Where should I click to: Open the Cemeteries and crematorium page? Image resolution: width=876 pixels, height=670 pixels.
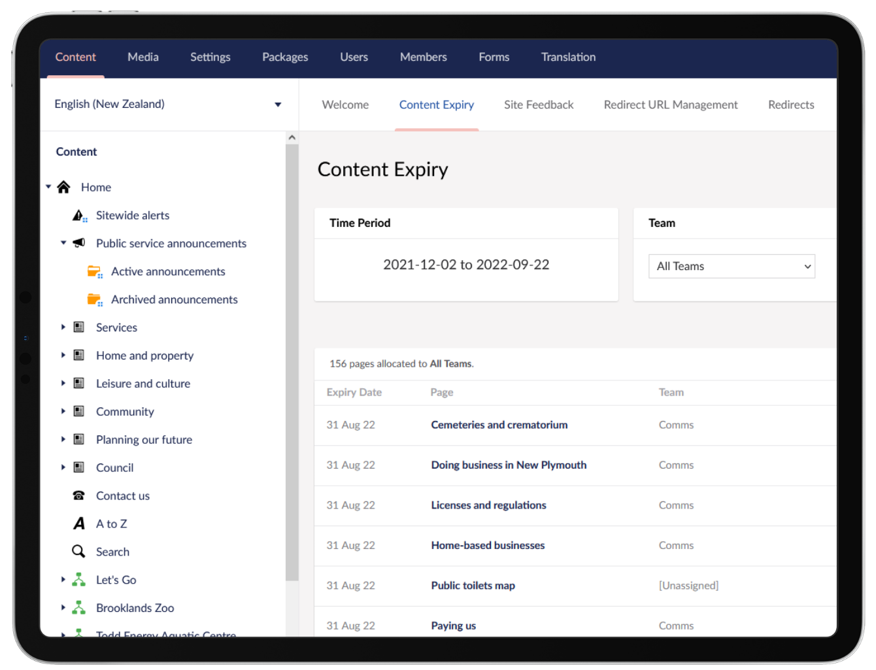pos(499,425)
